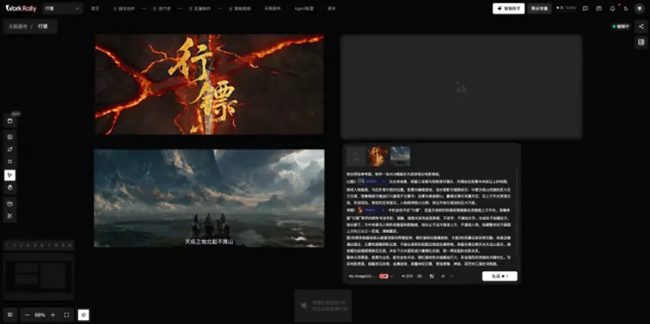Select the 行镖 fiery title image

coord(209,84)
